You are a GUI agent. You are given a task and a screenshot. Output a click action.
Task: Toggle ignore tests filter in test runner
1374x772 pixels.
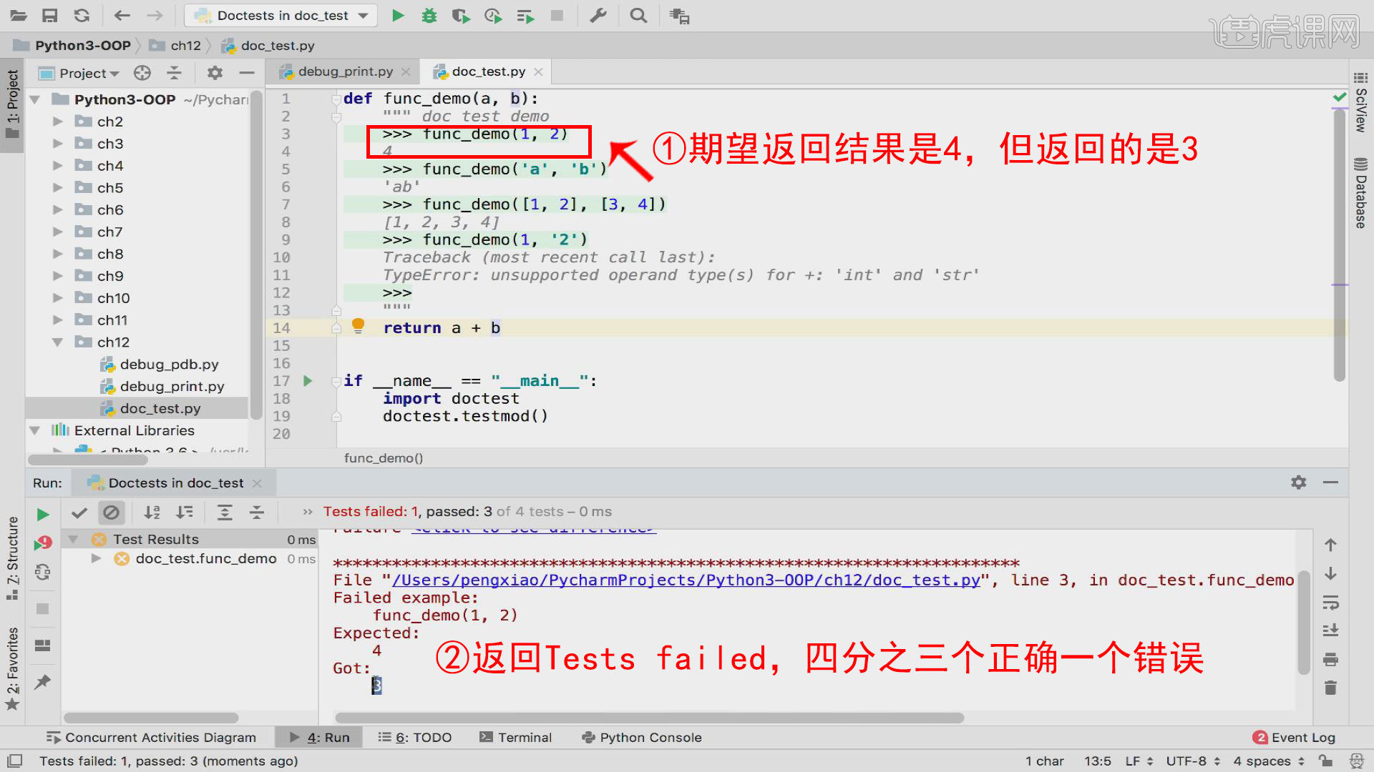pos(112,513)
